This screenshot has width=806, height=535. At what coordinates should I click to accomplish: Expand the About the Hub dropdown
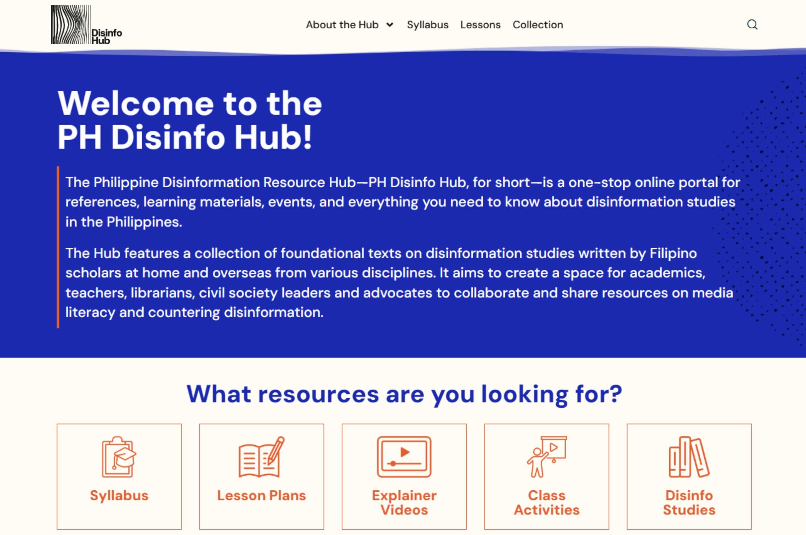point(343,25)
